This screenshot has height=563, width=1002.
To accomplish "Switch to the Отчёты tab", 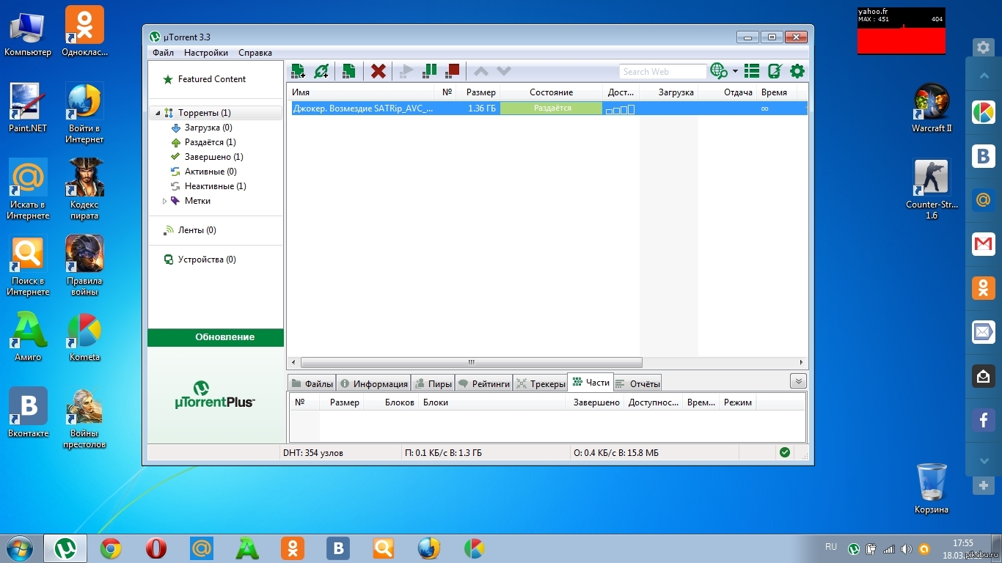I will click(637, 383).
